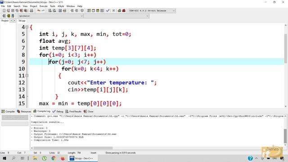Open Replace from the search toolbar

point(54,11)
